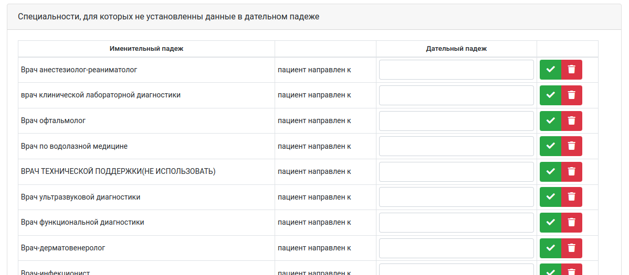Click dative field for Врач офтальмолог
The image size is (629, 275).
click(x=456, y=120)
